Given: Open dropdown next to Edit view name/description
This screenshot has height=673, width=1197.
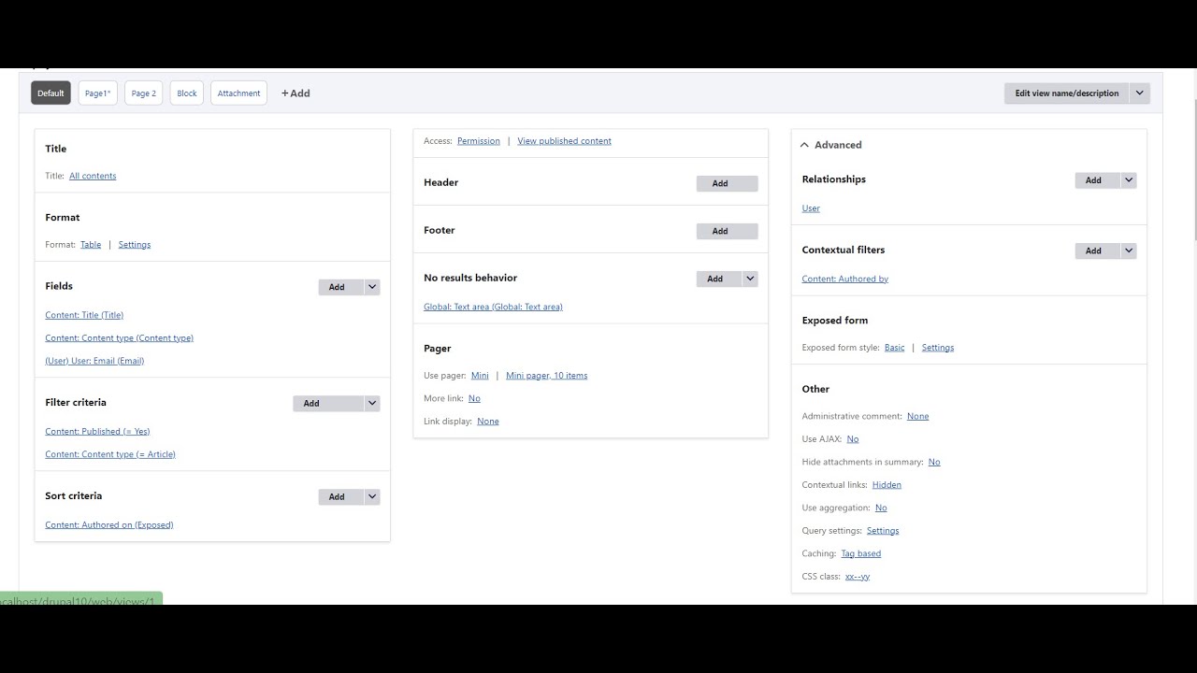Looking at the screenshot, I should [x=1139, y=93].
